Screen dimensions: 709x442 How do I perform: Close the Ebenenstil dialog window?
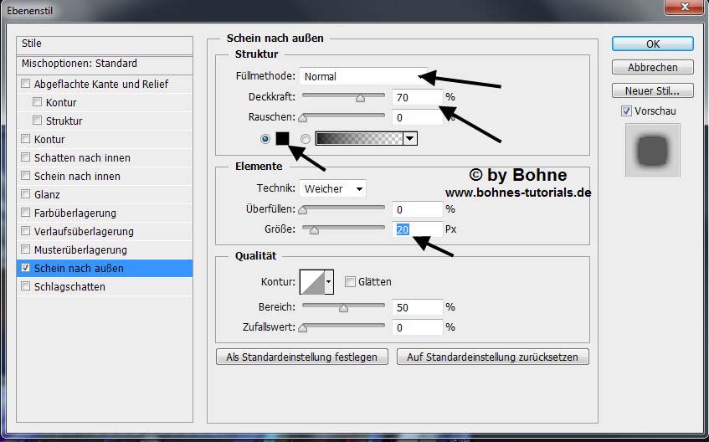point(683,8)
